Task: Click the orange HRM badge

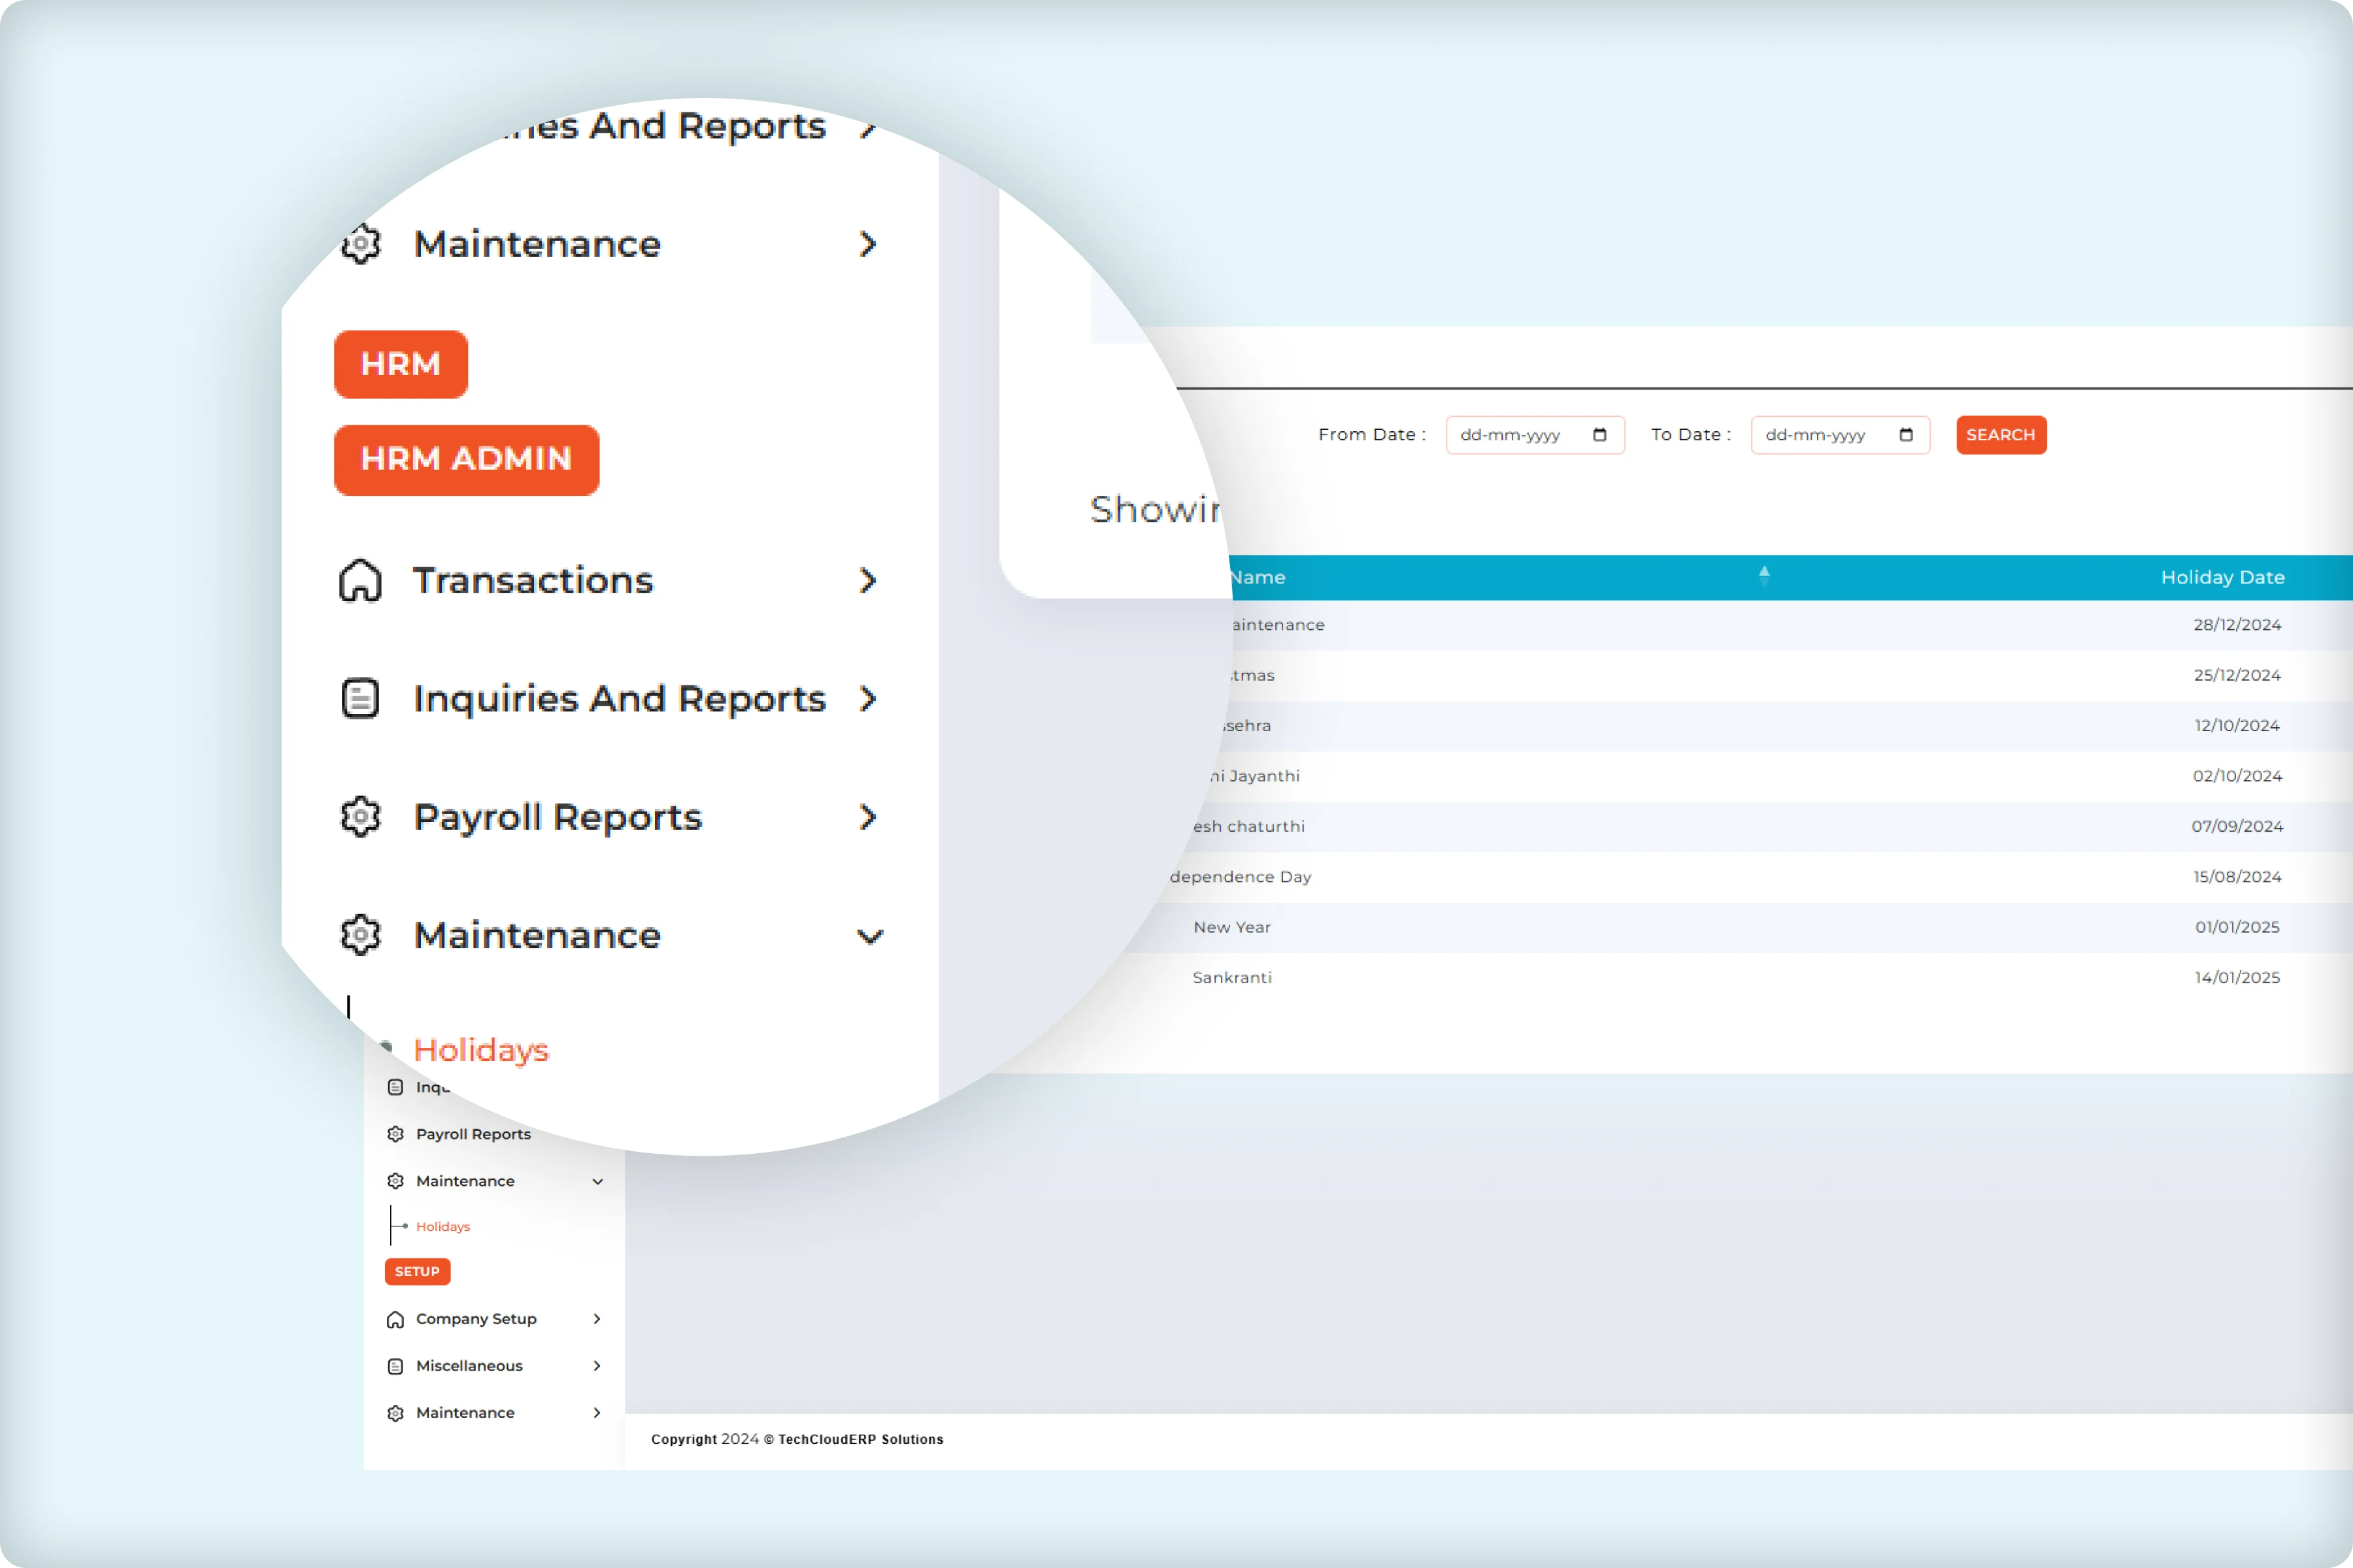Action: click(x=400, y=364)
